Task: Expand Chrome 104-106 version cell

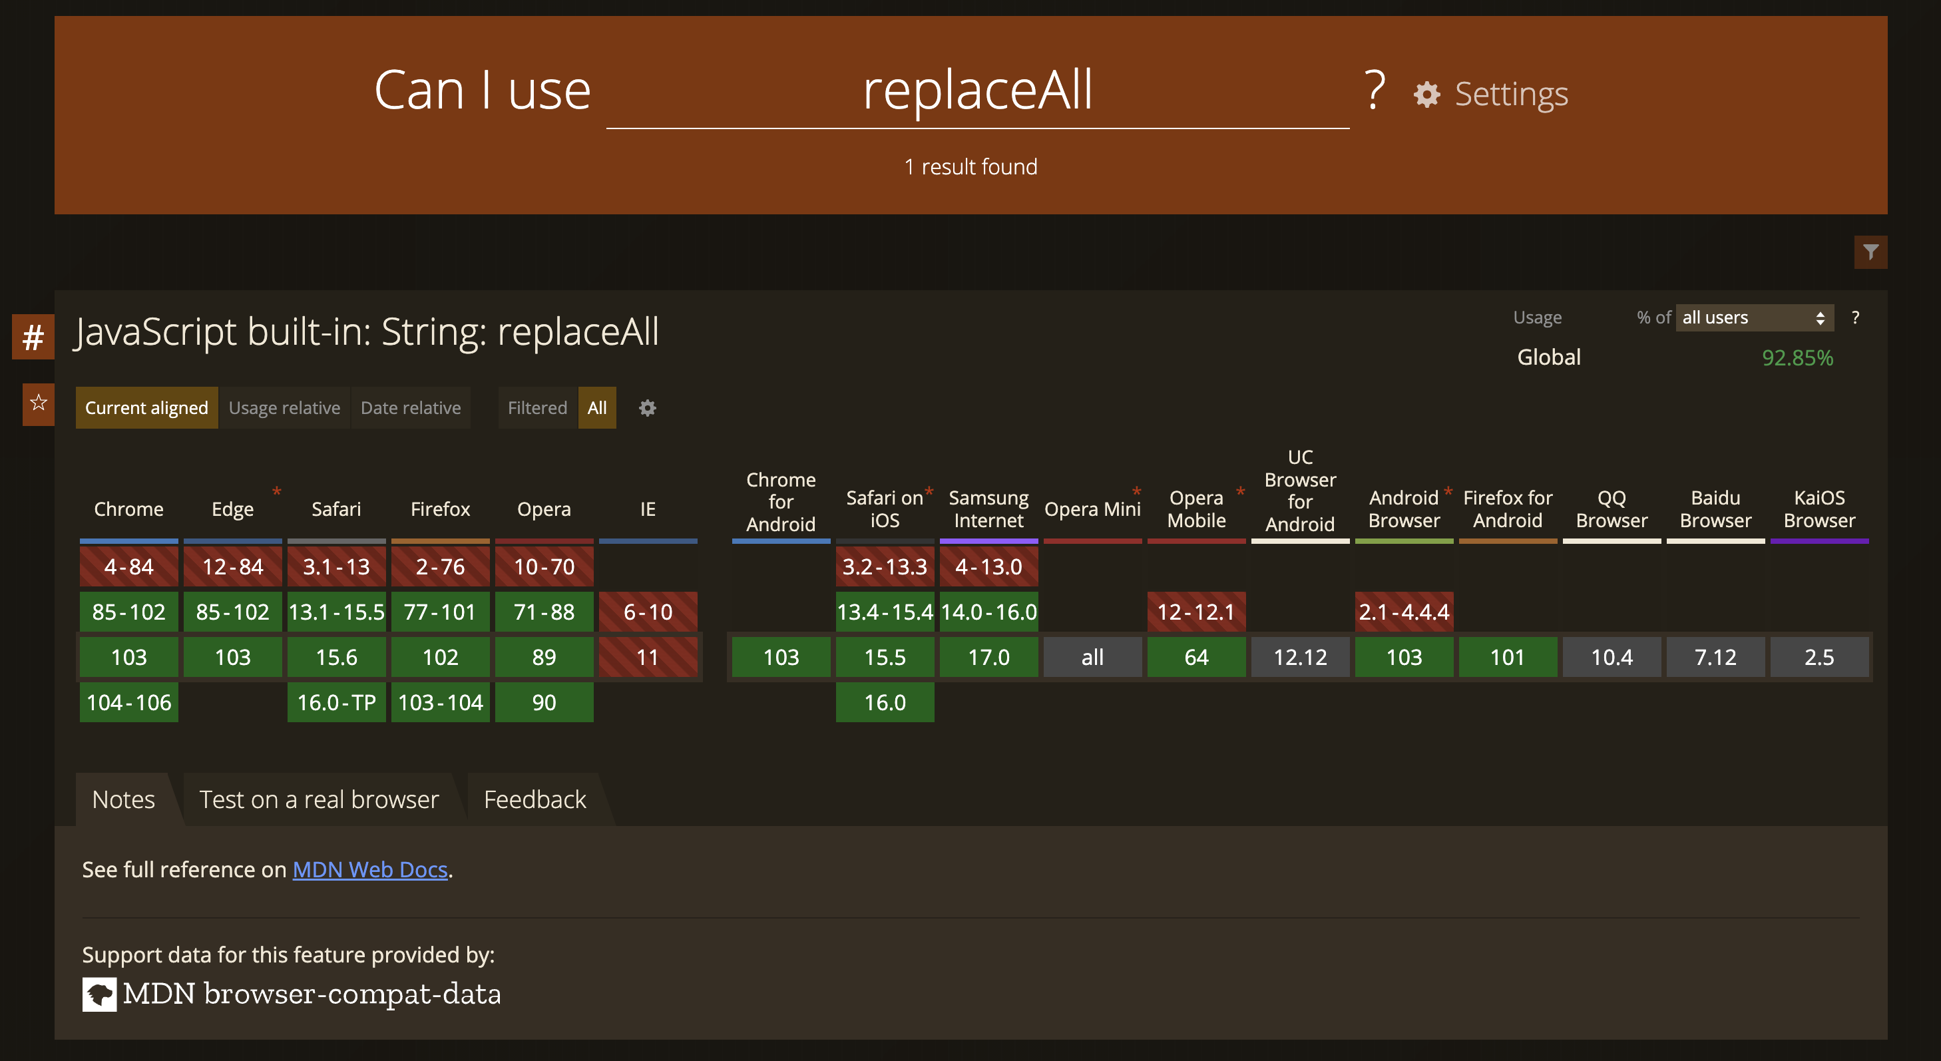Action: pyautogui.click(x=129, y=702)
